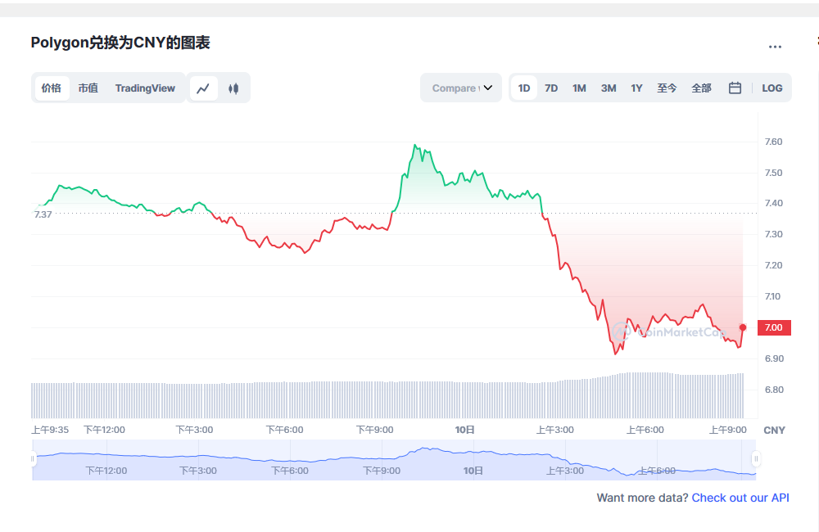Expand the Compare dropdown
This screenshot has height=532, width=819.
click(461, 88)
